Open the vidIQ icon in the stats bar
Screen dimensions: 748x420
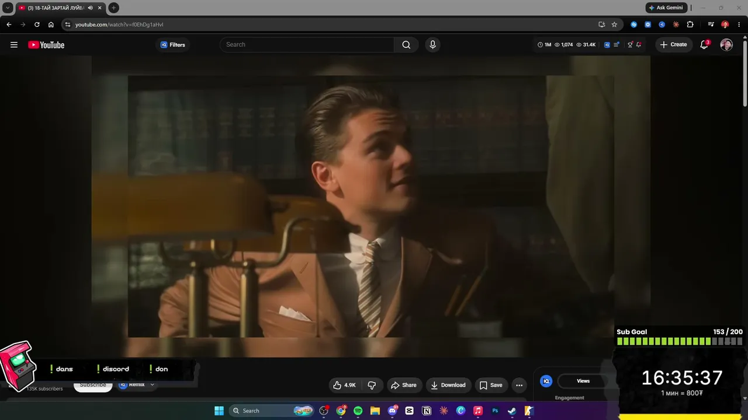(607, 44)
